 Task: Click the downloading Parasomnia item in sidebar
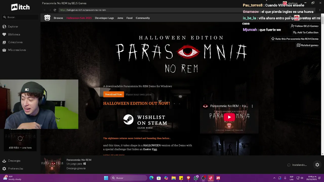pyautogui.click(x=20, y=140)
